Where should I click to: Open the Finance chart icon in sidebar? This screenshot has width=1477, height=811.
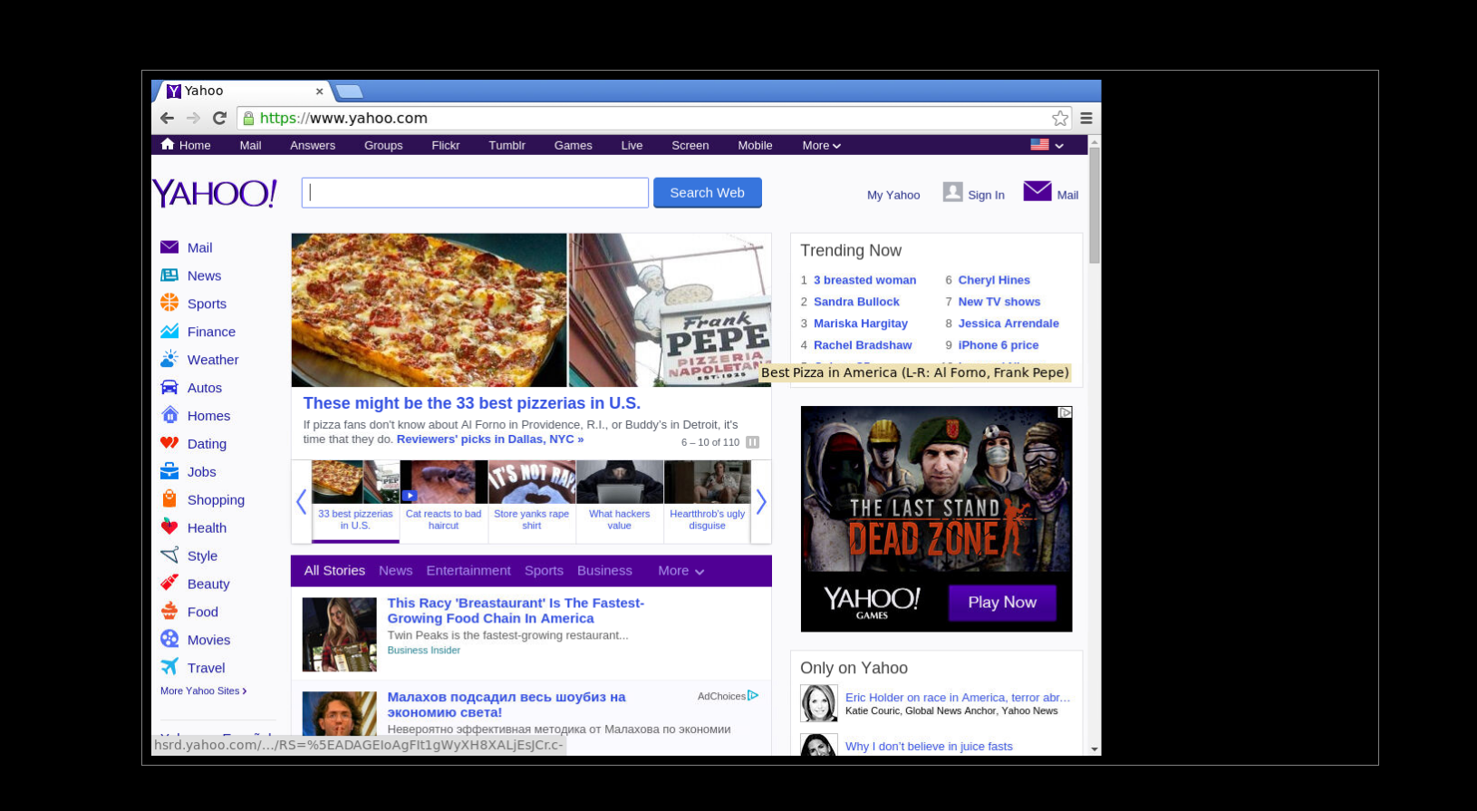[x=169, y=332]
